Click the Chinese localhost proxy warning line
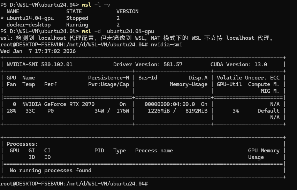297x190 pixels. pyautogui.click(x=138, y=38)
